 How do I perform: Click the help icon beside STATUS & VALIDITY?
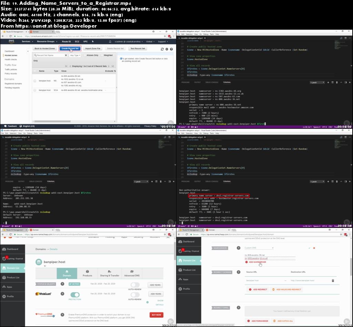point(62,284)
